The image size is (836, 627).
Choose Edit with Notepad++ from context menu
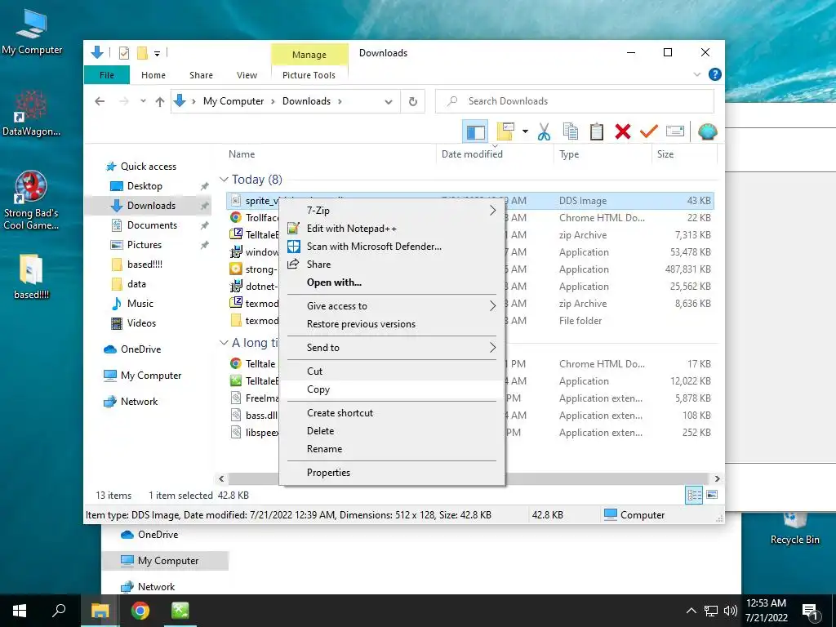pos(393,229)
